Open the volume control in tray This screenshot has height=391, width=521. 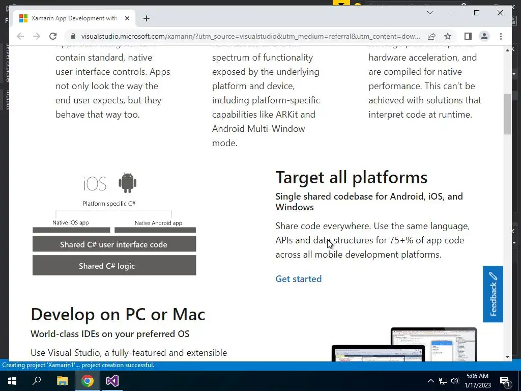[455, 381]
